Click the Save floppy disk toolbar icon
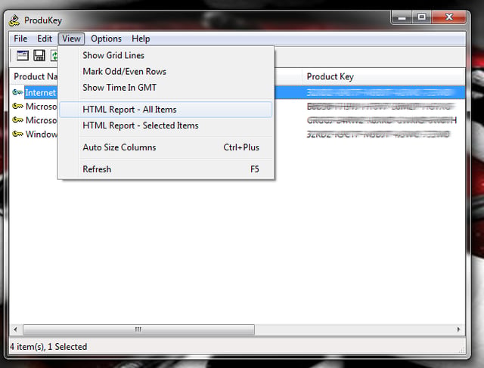Viewport: 484px width, 368px height. tap(39, 55)
